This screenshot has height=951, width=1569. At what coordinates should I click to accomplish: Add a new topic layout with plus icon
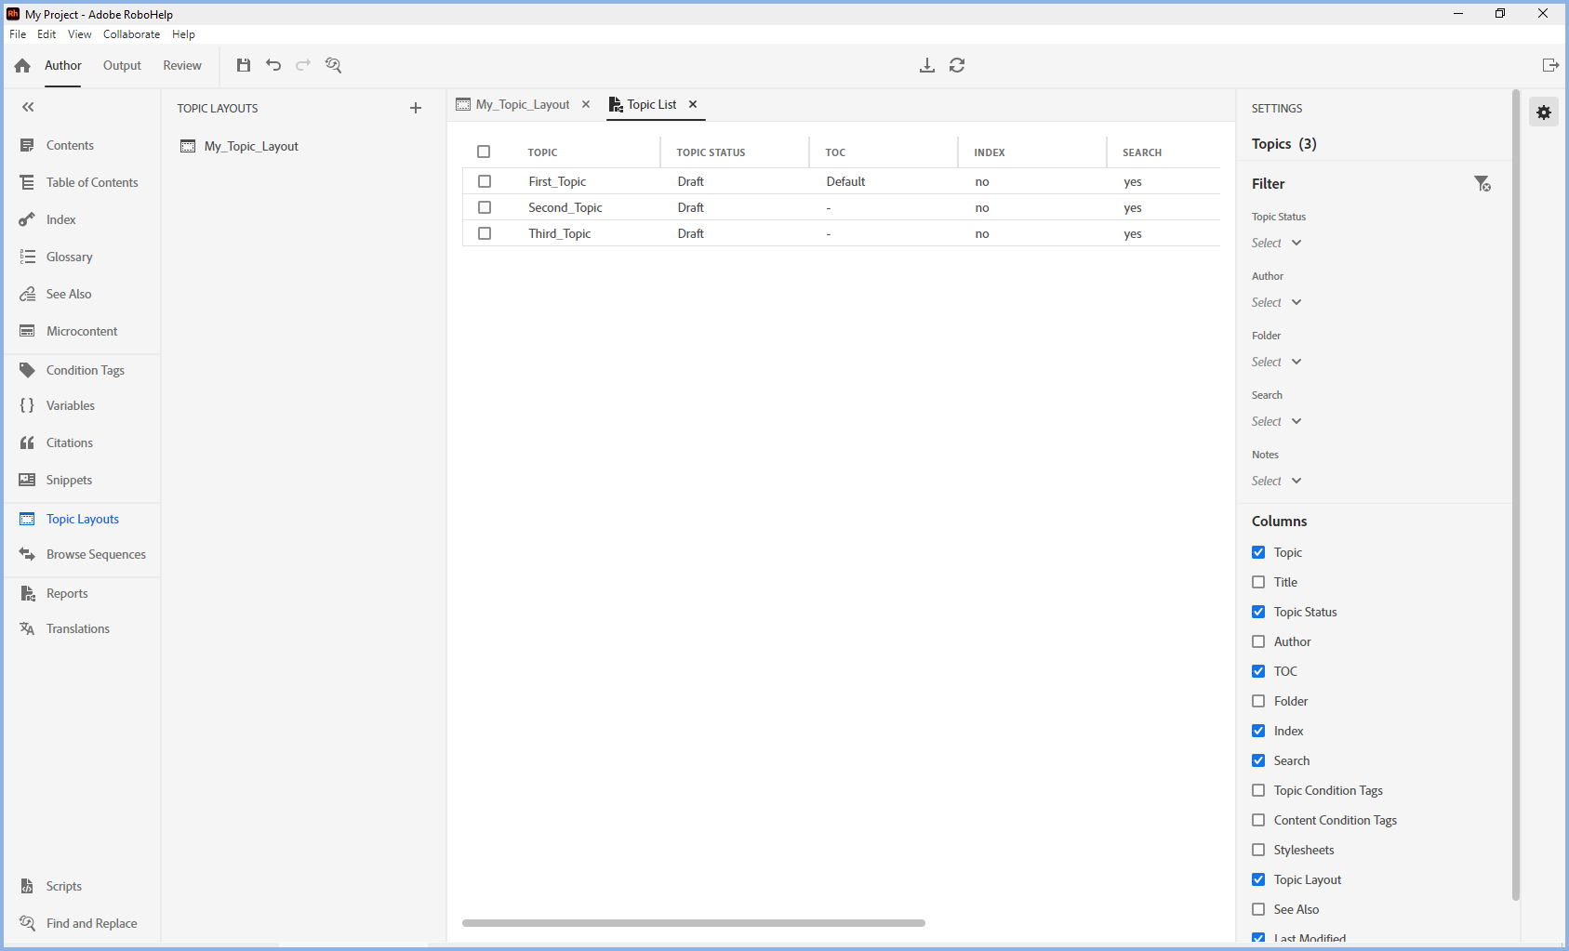pyautogui.click(x=416, y=109)
